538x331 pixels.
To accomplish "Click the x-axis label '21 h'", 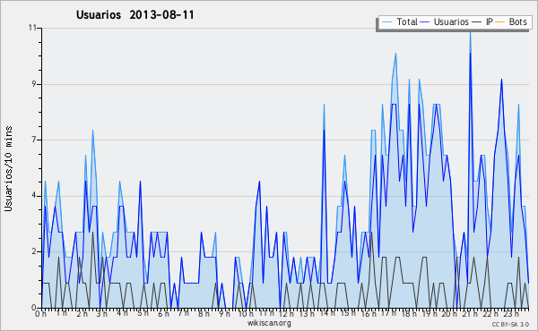I will (x=469, y=314).
